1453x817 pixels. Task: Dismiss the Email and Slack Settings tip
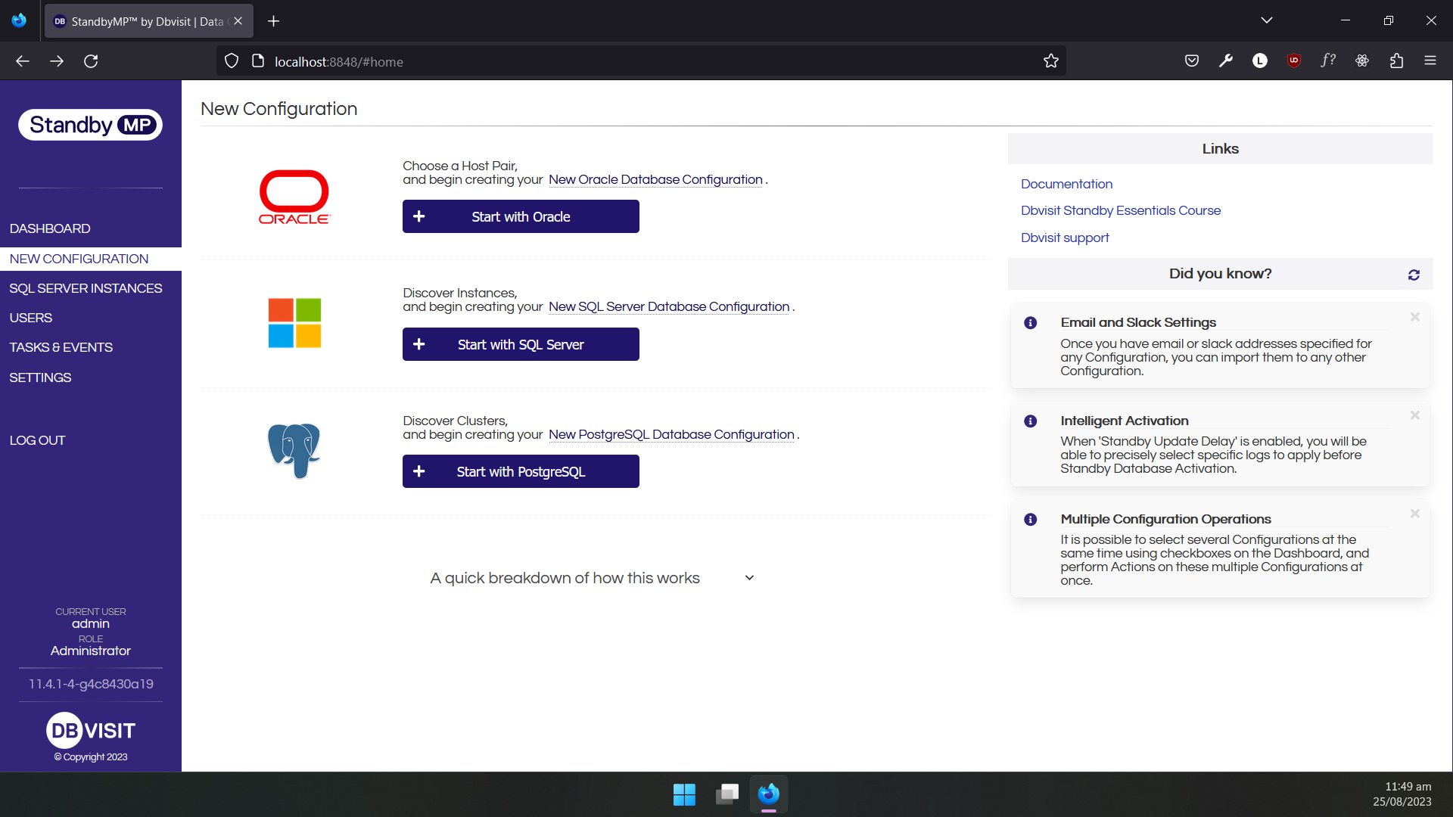click(x=1414, y=317)
